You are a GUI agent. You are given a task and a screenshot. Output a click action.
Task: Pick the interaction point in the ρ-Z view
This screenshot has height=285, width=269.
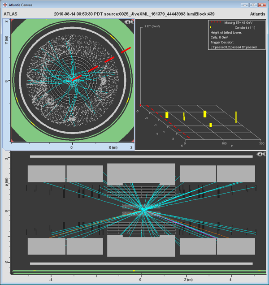[x=143, y=209]
